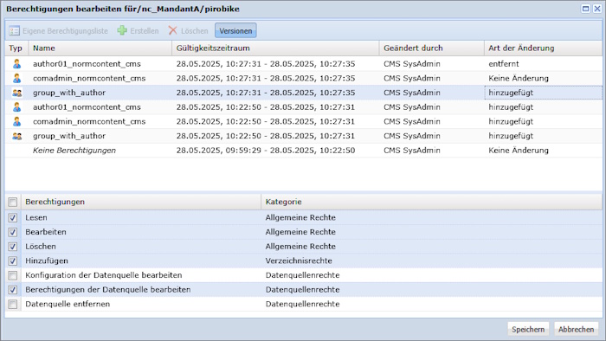
Task: Click the Hinzufügen permission label
Action: pyautogui.click(x=47, y=261)
